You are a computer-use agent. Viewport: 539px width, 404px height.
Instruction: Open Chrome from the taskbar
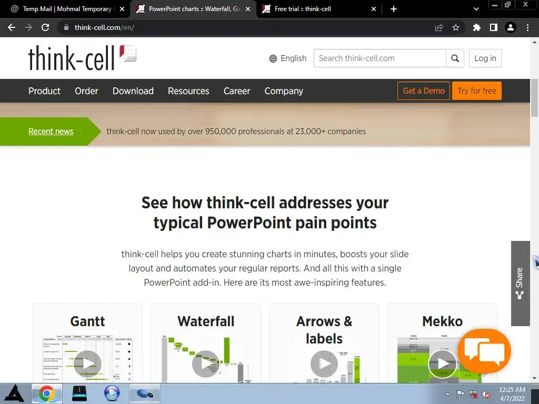pyautogui.click(x=47, y=393)
